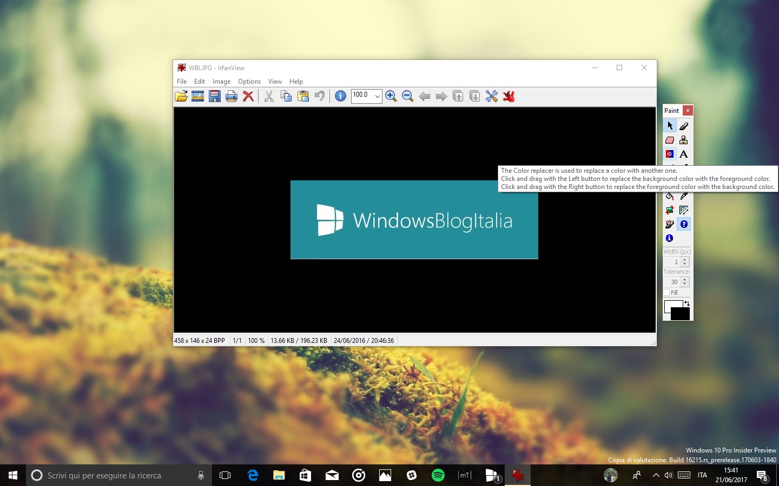Open the Options menu
779x486 pixels.
coord(249,82)
